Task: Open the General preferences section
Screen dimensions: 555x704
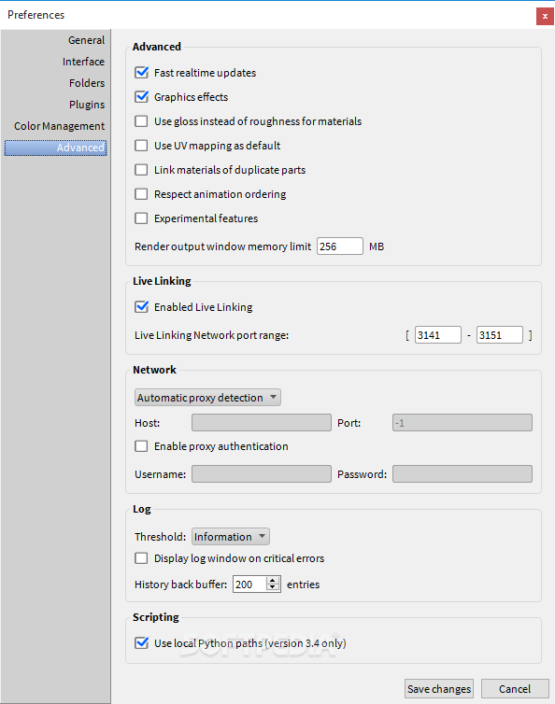Action: pos(86,40)
